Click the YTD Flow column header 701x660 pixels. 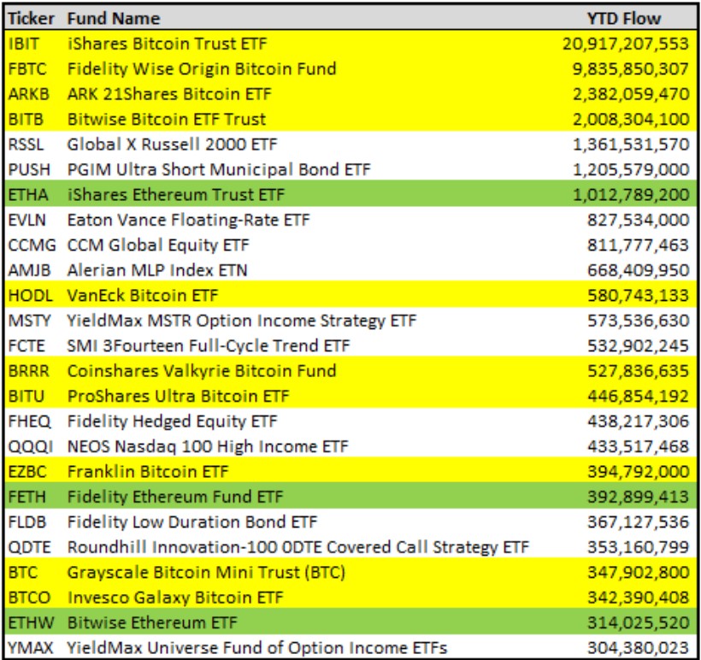[x=624, y=18]
